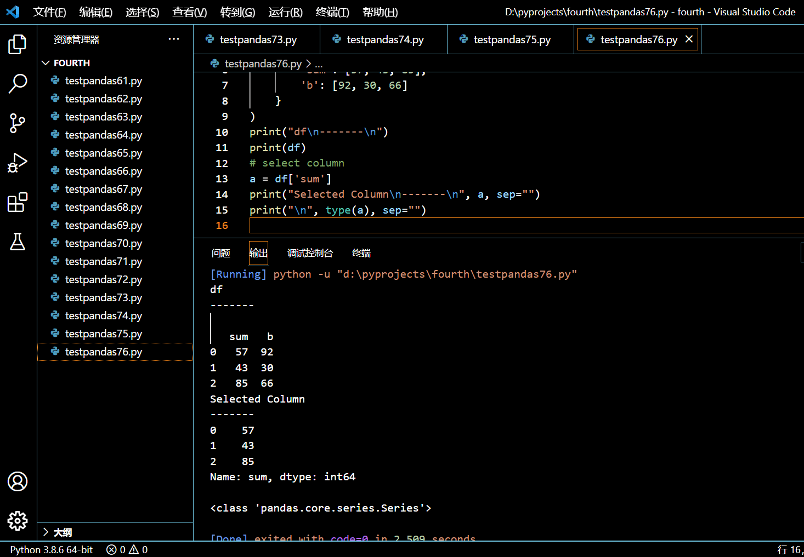Open the 终端(T) menu
The width and height of the screenshot is (804, 557).
point(332,12)
